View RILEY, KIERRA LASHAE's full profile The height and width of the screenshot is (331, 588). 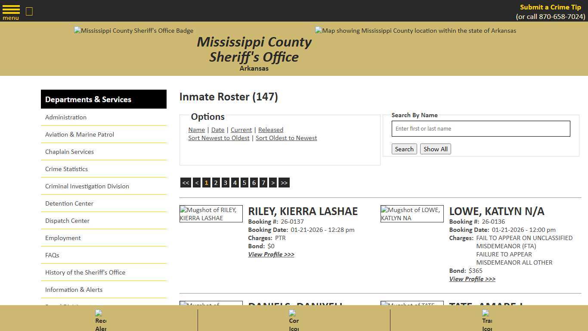[x=271, y=254]
